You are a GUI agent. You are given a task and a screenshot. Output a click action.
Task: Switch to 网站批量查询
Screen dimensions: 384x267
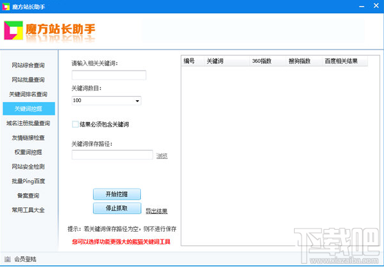click(x=28, y=80)
